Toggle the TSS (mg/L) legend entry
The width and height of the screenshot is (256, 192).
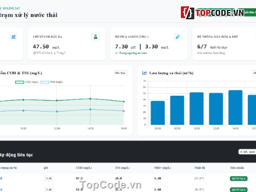52,82
